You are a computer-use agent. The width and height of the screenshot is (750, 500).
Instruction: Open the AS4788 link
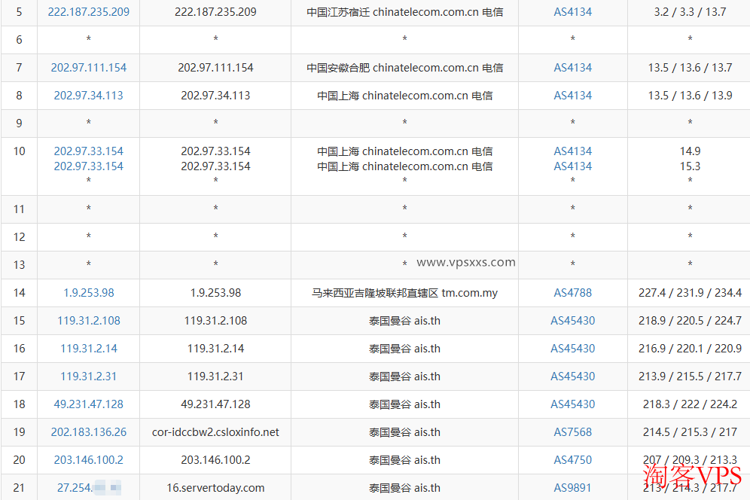point(572,293)
